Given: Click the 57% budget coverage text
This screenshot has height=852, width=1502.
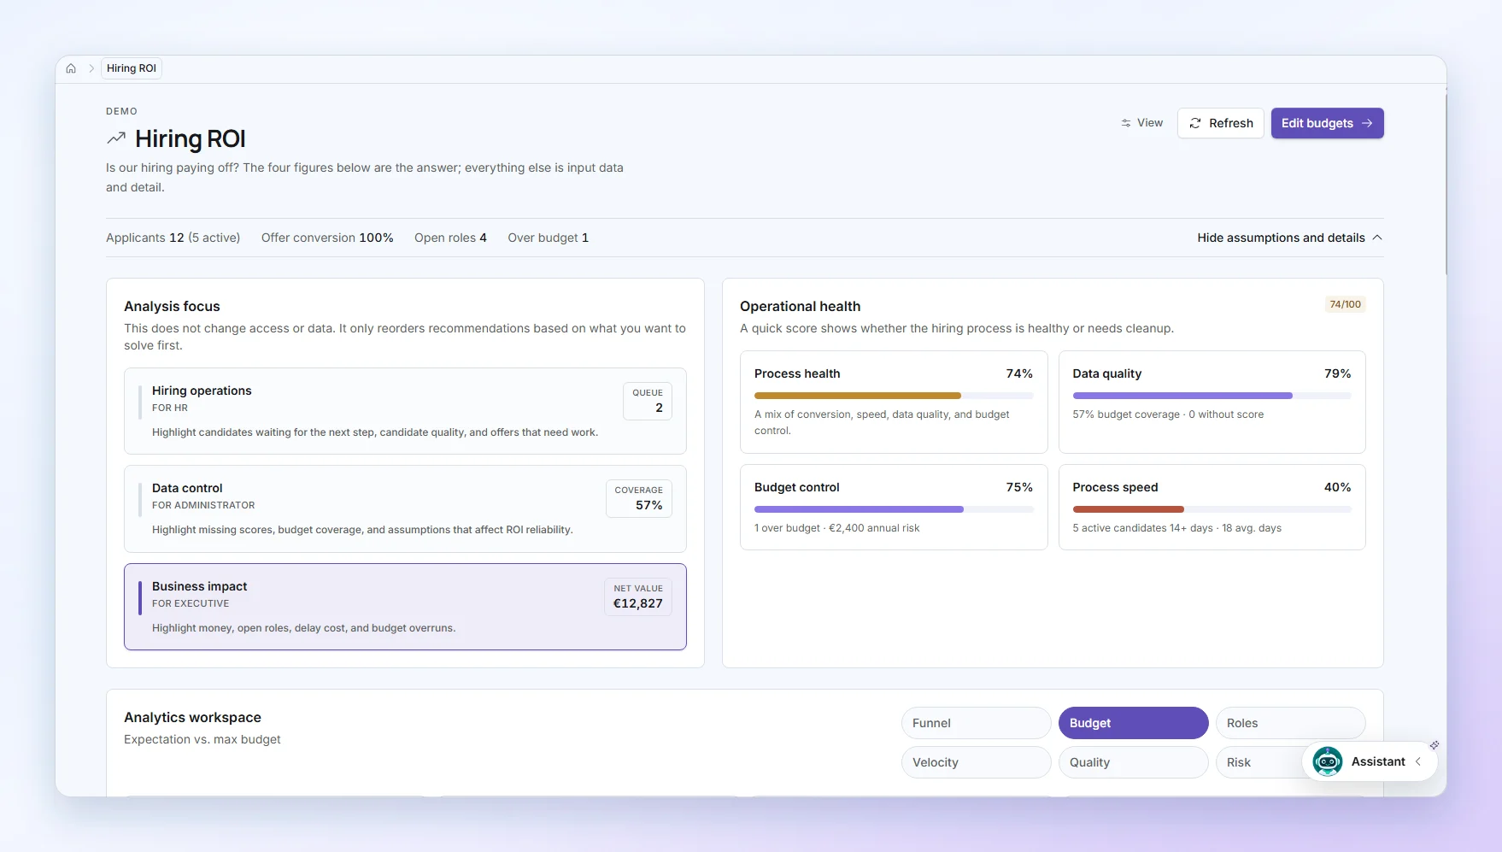Looking at the screenshot, I should 1168,414.
